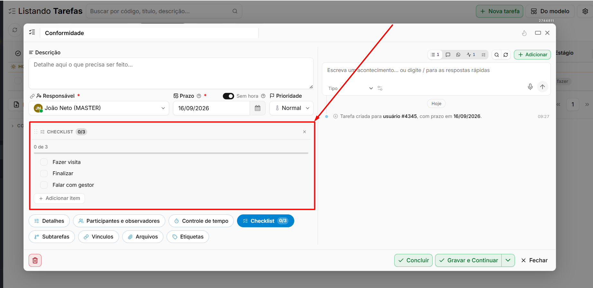This screenshot has height=288, width=593.
Task: Open the Etiquetas tab
Action: 188,237
